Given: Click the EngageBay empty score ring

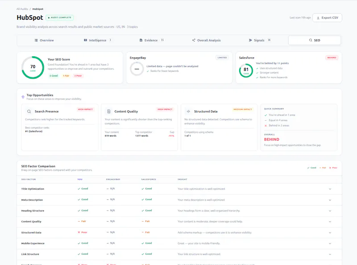Looking at the screenshot, I should 137,69.
